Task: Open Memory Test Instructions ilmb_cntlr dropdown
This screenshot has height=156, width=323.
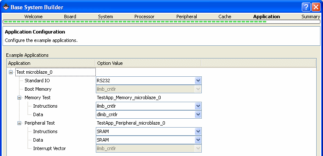Action: click(x=198, y=106)
